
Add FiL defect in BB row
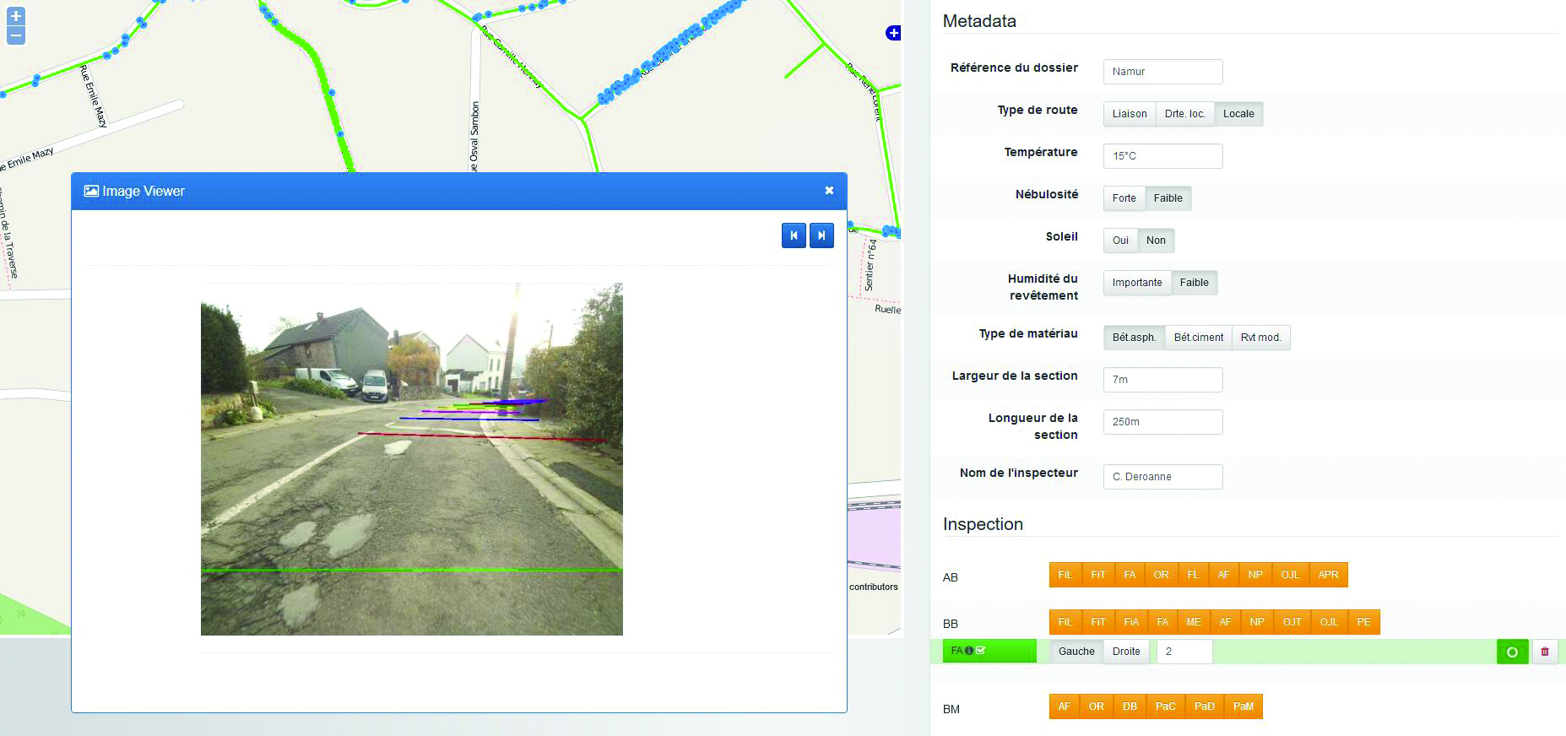click(x=1065, y=622)
